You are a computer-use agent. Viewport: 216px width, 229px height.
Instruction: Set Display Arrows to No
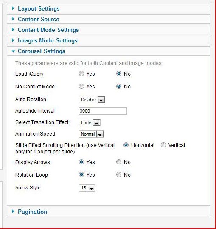[119, 162]
